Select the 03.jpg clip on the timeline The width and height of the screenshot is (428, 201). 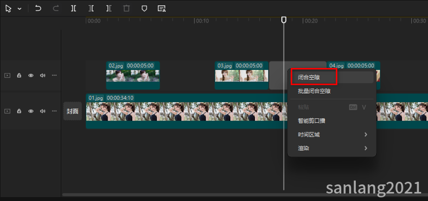pos(242,75)
